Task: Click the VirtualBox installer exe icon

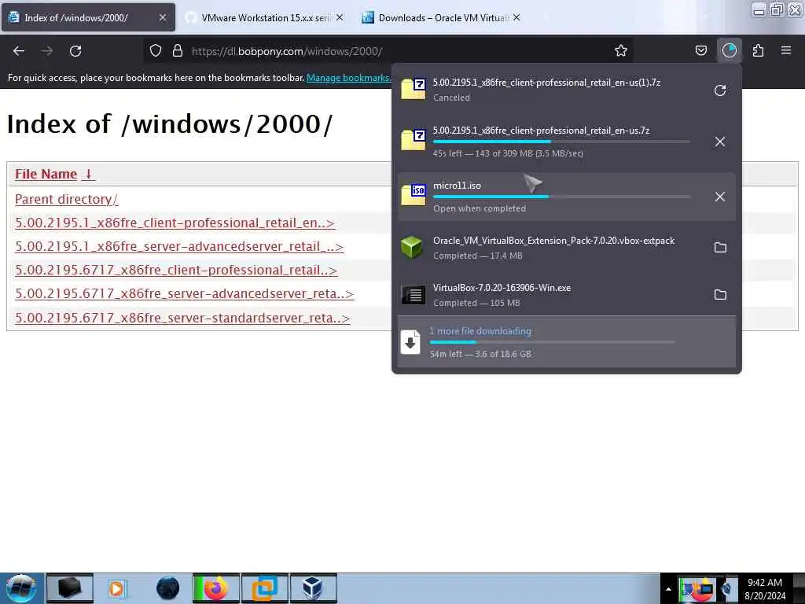Action: [414, 295]
